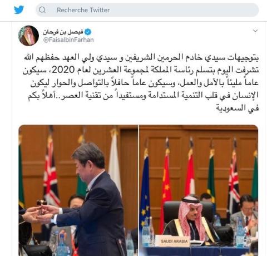Click the Arabic tweet text body

[x=141, y=82]
